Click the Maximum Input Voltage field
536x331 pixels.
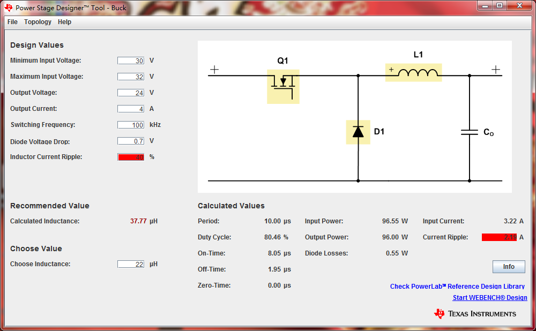coord(131,77)
